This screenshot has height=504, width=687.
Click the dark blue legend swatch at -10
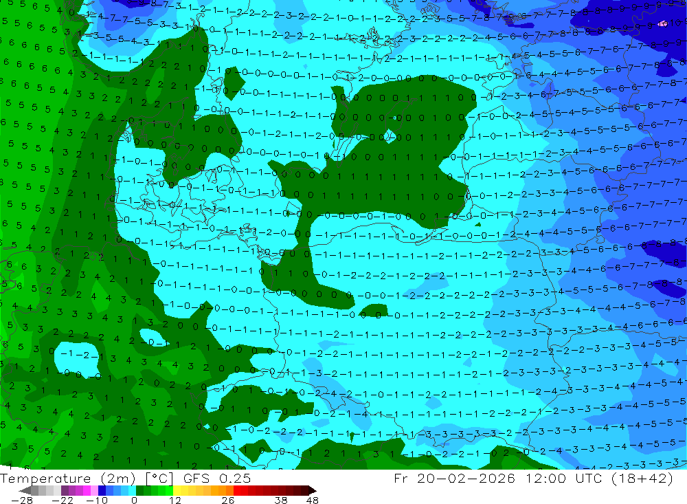point(102,491)
